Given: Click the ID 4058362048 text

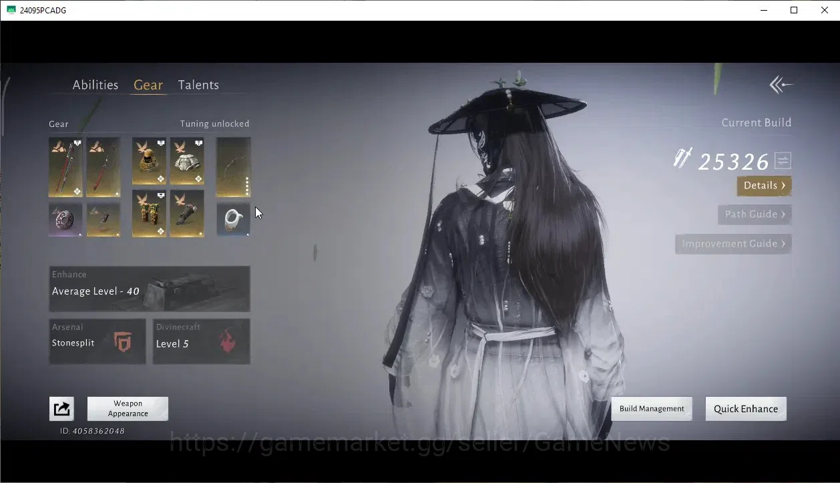Looking at the screenshot, I should click(x=92, y=431).
